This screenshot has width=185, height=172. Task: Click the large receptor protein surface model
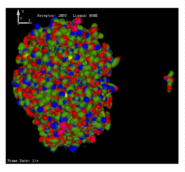coord(66,85)
